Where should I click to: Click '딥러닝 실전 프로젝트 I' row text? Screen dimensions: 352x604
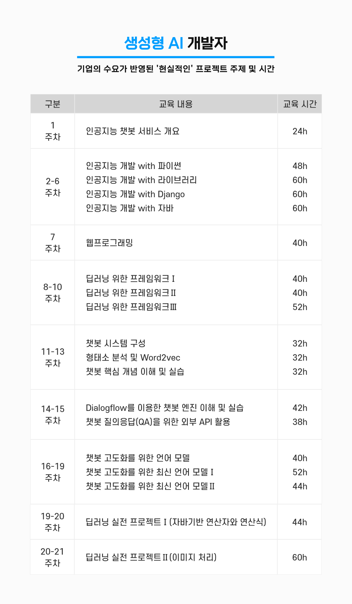pyautogui.click(x=176, y=522)
